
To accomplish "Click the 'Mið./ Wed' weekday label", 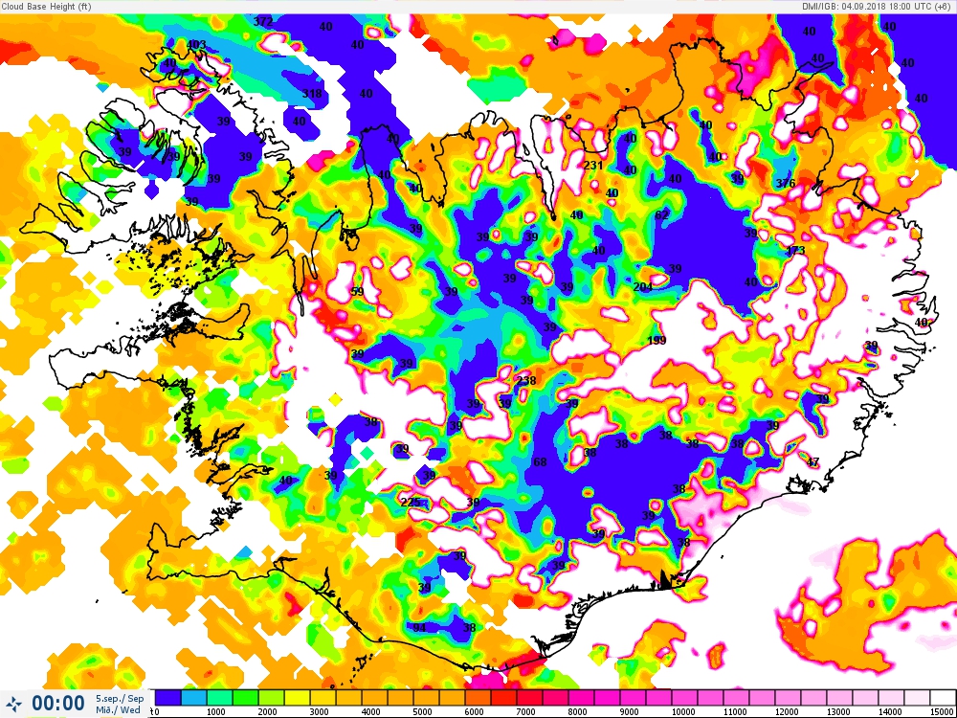I will click(119, 709).
